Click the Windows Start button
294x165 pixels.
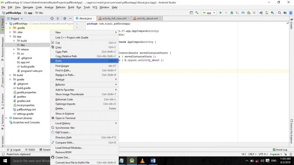tap(5, 161)
